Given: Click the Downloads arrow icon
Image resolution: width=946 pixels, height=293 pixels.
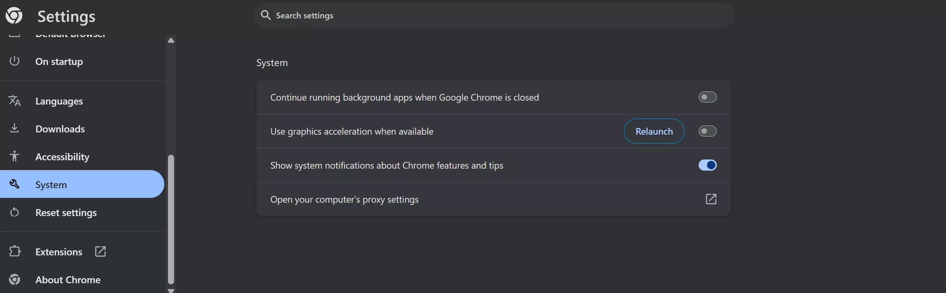Looking at the screenshot, I should [14, 129].
